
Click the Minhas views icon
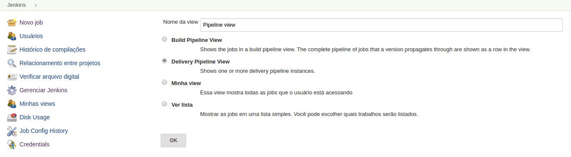[12, 104]
